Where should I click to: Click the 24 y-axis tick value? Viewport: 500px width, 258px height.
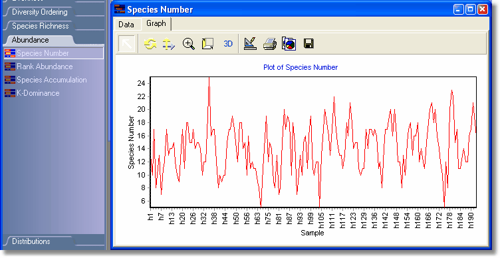pyautogui.click(x=141, y=83)
